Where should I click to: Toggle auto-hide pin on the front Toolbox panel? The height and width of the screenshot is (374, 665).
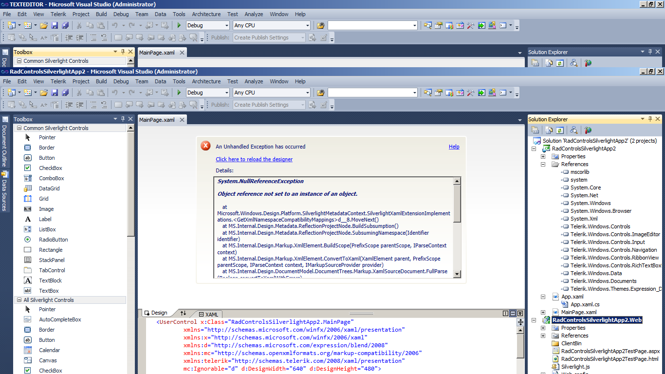pos(123,119)
